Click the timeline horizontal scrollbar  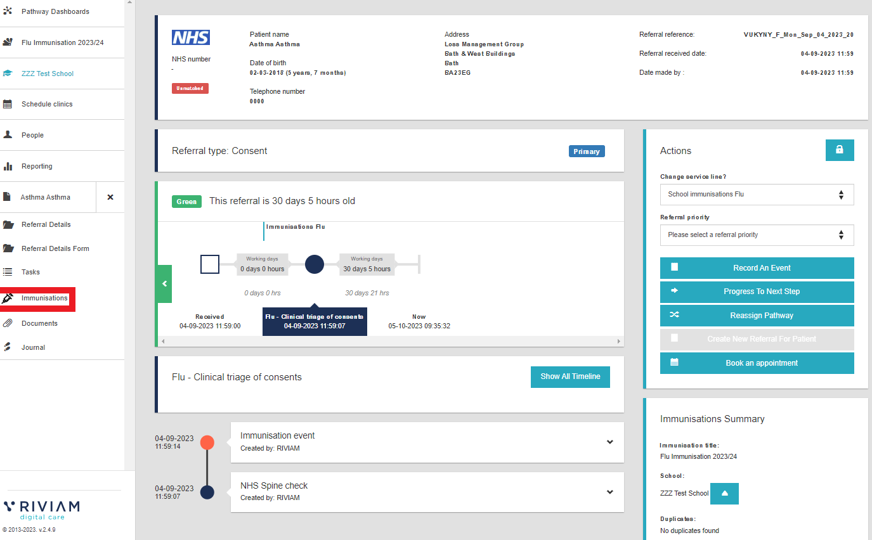pyautogui.click(x=390, y=342)
